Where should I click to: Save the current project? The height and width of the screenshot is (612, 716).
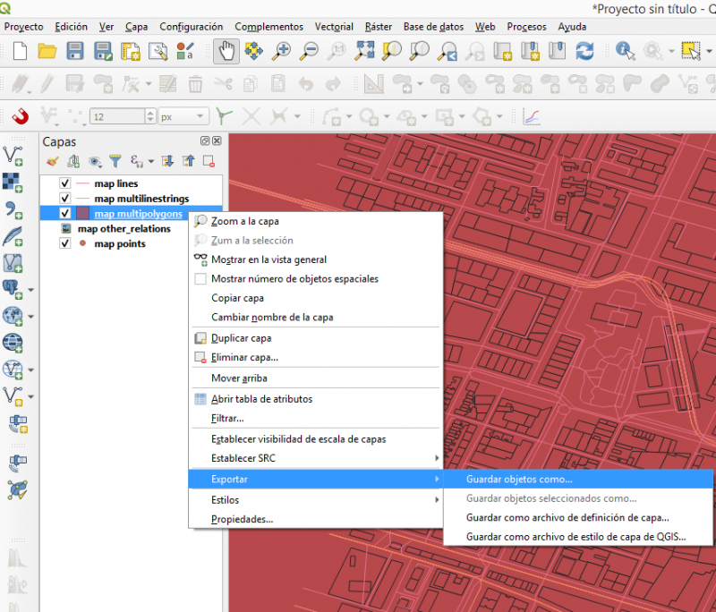(x=74, y=51)
